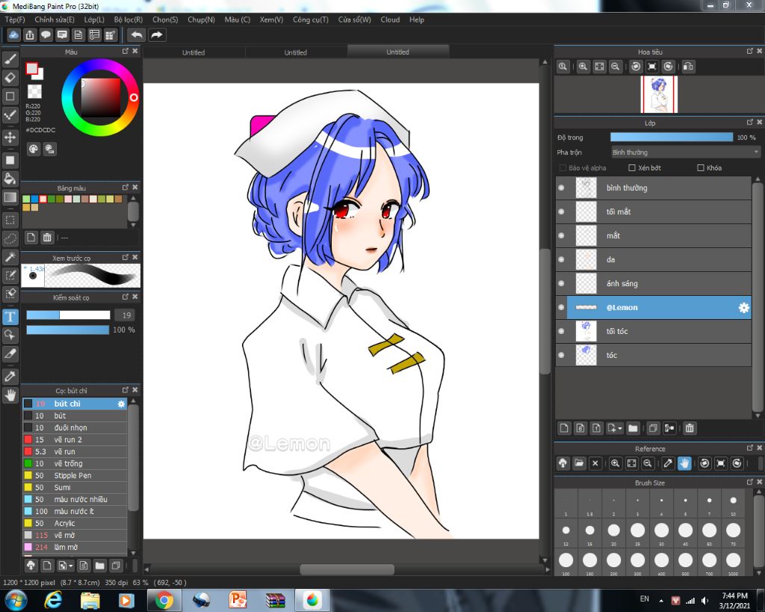This screenshot has height=612, width=765.
Task: Open the 'Bộ lọc(R)' menu
Action: tap(128, 19)
